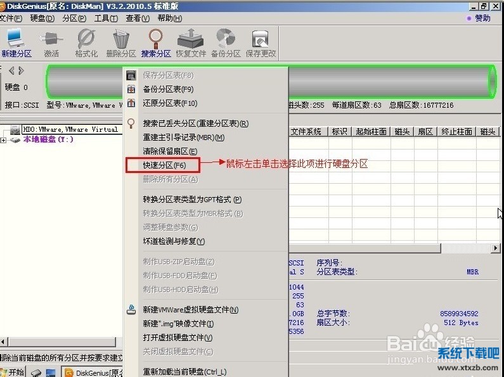Click the next disk arrow above 硬盘 0

click(x=21, y=70)
